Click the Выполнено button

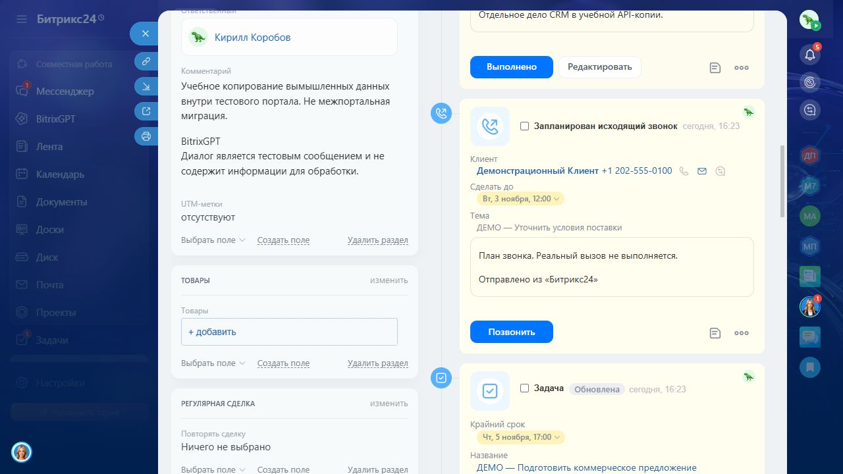pyautogui.click(x=512, y=67)
